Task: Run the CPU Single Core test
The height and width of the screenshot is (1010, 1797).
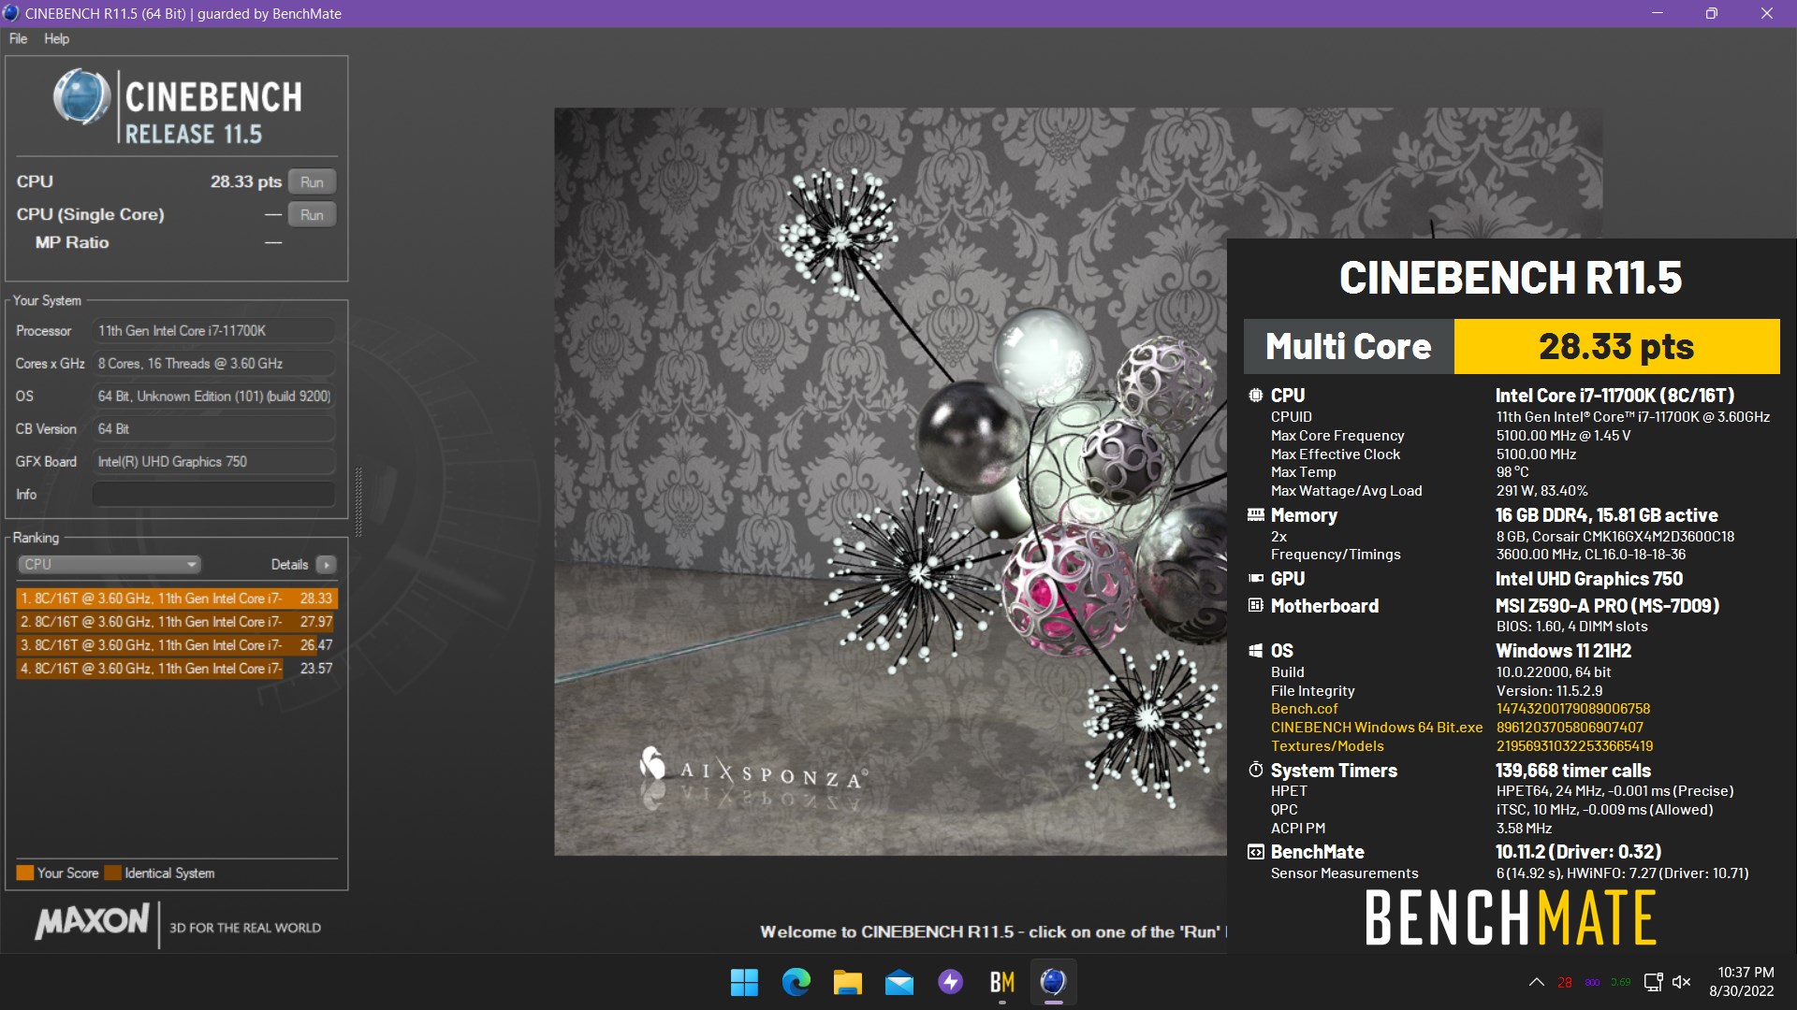Action: [312, 214]
